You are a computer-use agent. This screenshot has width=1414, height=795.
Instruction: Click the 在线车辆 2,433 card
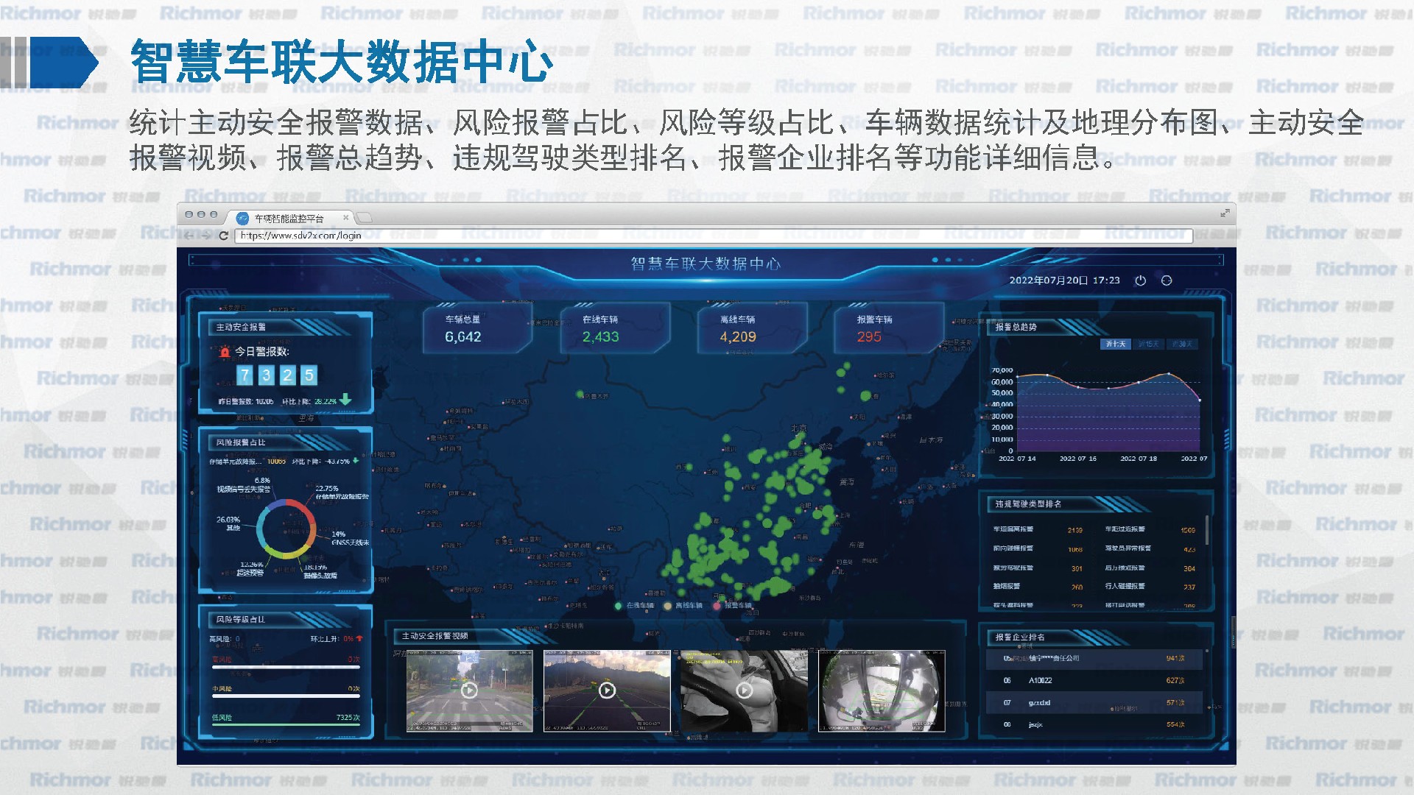coord(615,328)
